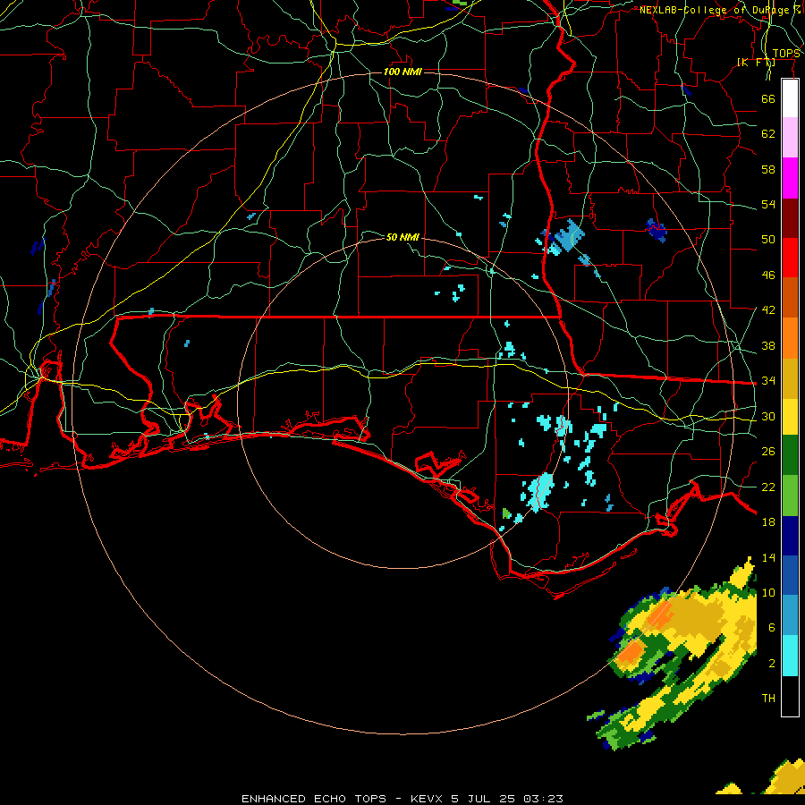Viewport: 805px width, 805px height.
Task: Click the light pink legend swatch
Action: pos(790,138)
